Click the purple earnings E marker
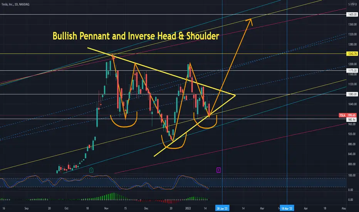This screenshot has height=212, width=359. coord(218,170)
